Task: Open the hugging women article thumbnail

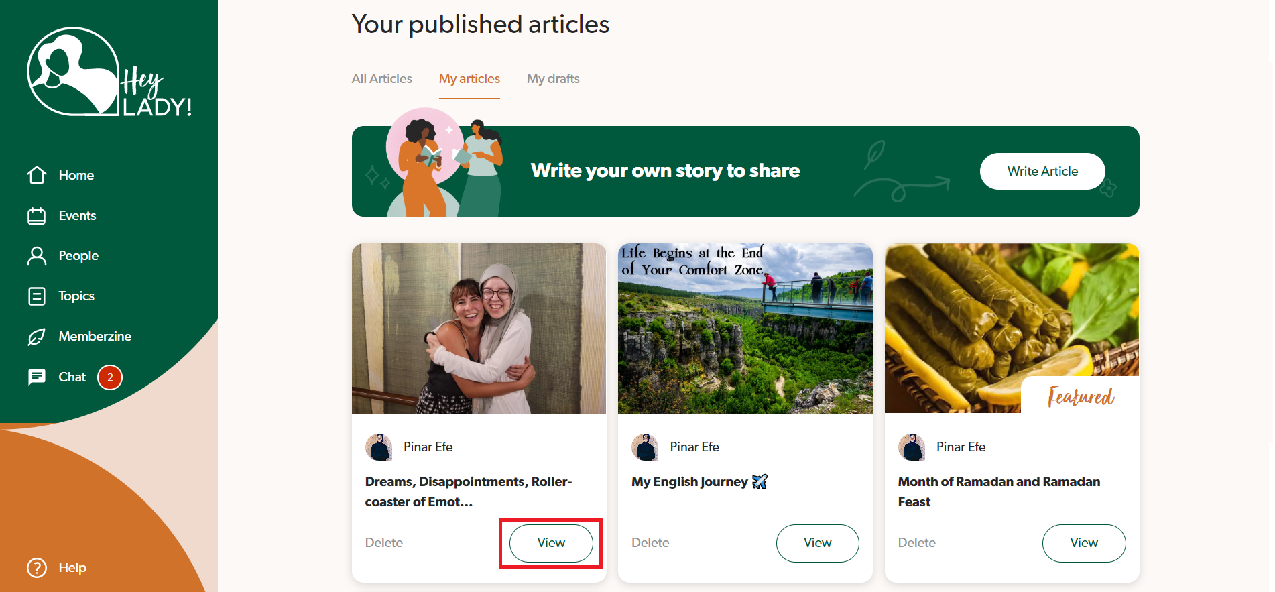Action: coord(479,329)
